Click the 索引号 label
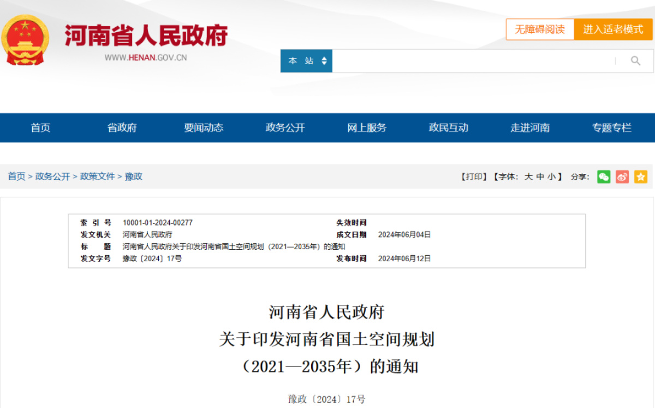Image resolution: width=655 pixels, height=408 pixels. (x=96, y=223)
